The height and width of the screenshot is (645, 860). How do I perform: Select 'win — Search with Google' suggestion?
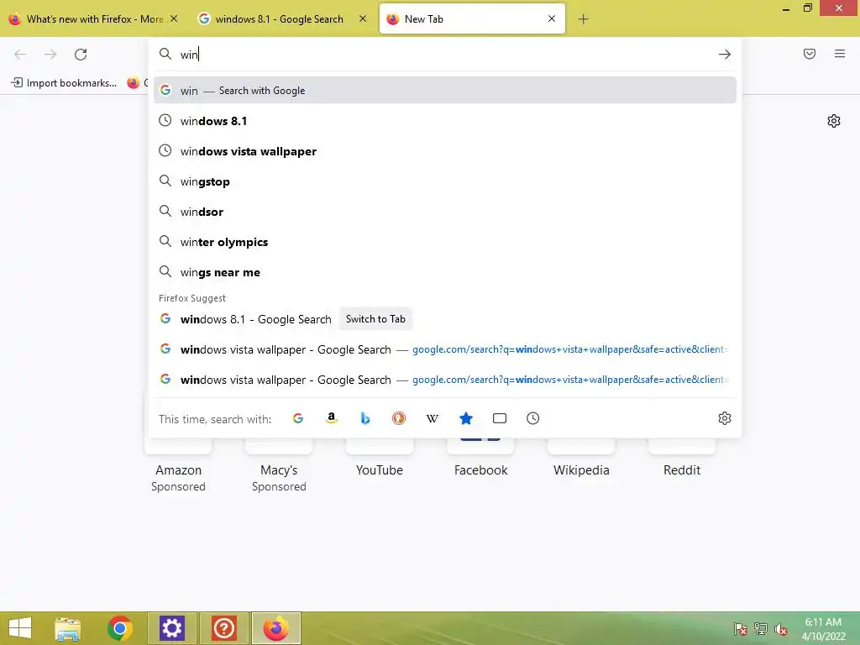(445, 90)
